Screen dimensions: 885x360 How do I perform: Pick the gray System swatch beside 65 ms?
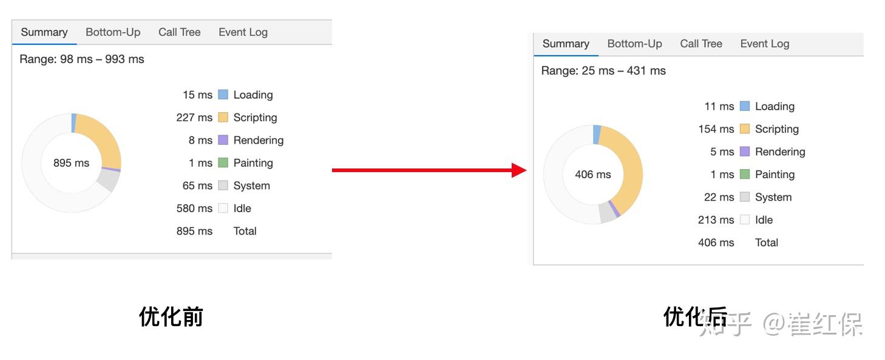click(223, 185)
